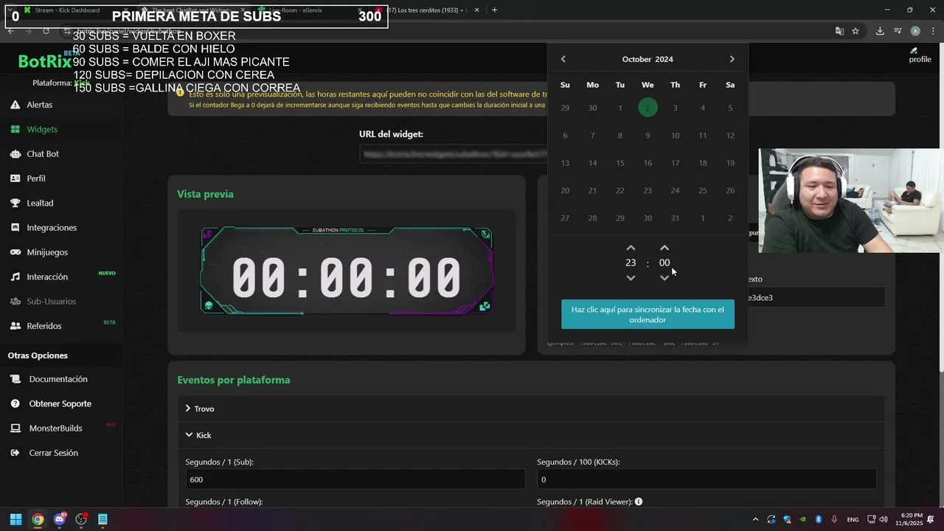
Task: Open the Chrome three-dot menu
Action: tap(933, 31)
